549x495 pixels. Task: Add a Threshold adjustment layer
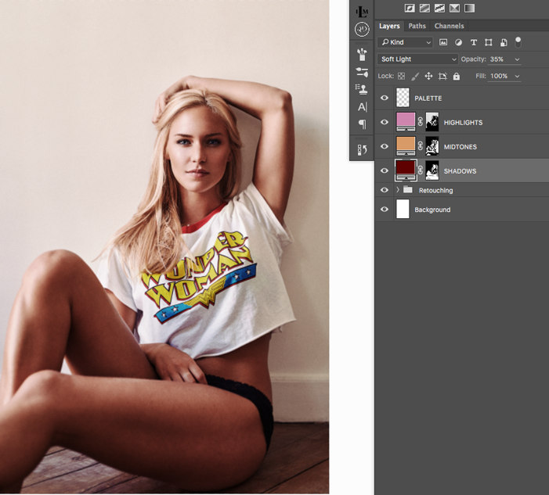coord(439,8)
